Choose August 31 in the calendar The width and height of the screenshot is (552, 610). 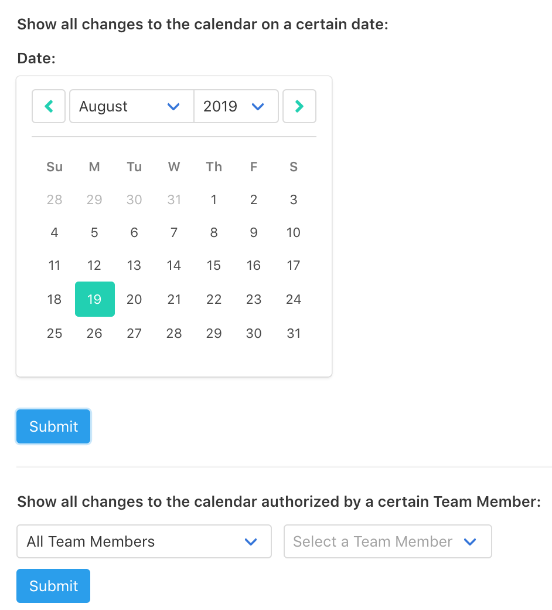[x=294, y=333]
